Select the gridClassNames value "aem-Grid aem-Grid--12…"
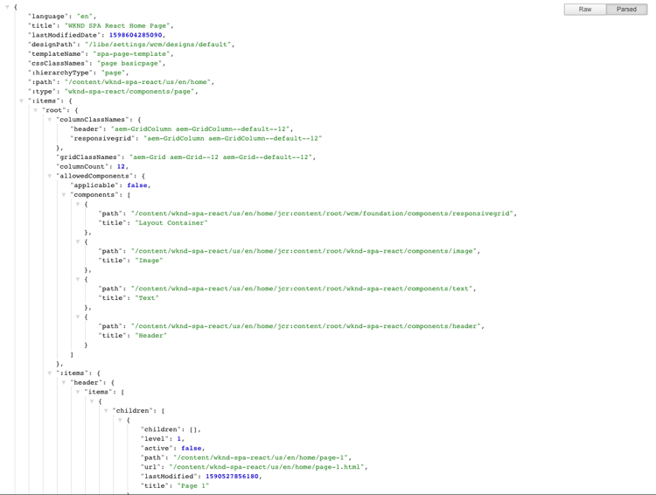The height and width of the screenshot is (495, 656). pyautogui.click(x=221, y=157)
